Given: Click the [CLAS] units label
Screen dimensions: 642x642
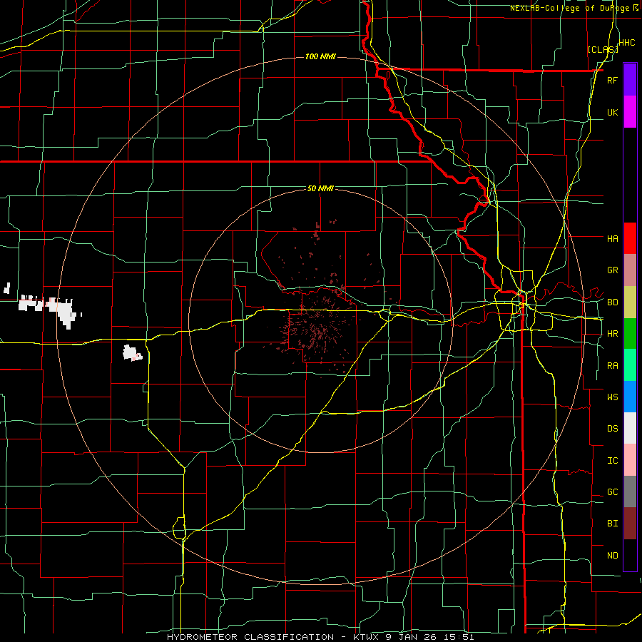Looking at the screenshot, I should tap(603, 49).
